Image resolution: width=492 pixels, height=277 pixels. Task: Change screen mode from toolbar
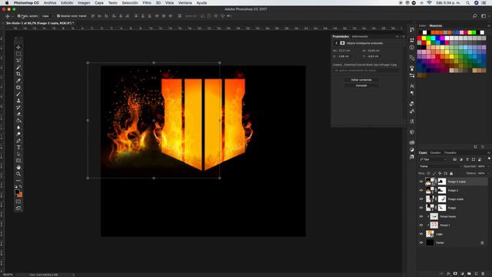[x=18, y=209]
